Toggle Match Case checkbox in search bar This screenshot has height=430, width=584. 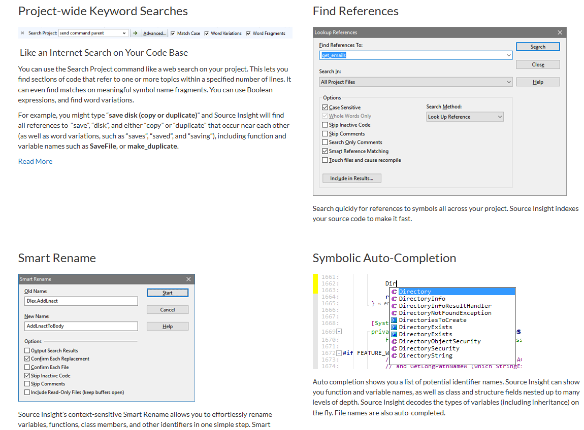coord(173,33)
